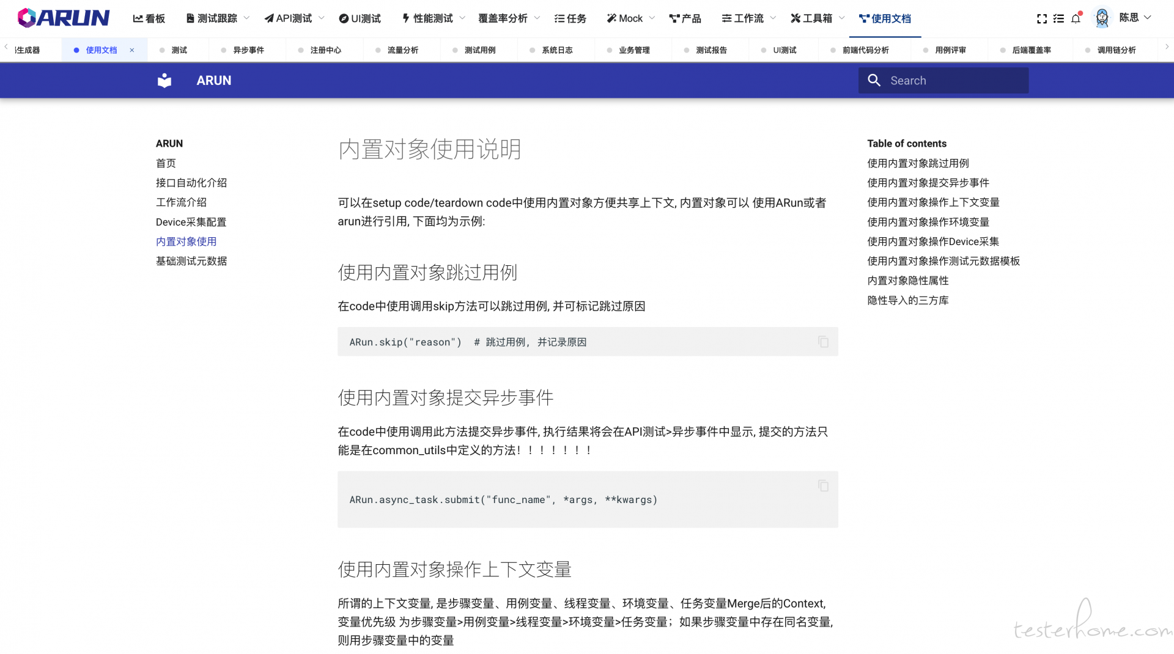Open the 看板 dashboard menu

[149, 18]
